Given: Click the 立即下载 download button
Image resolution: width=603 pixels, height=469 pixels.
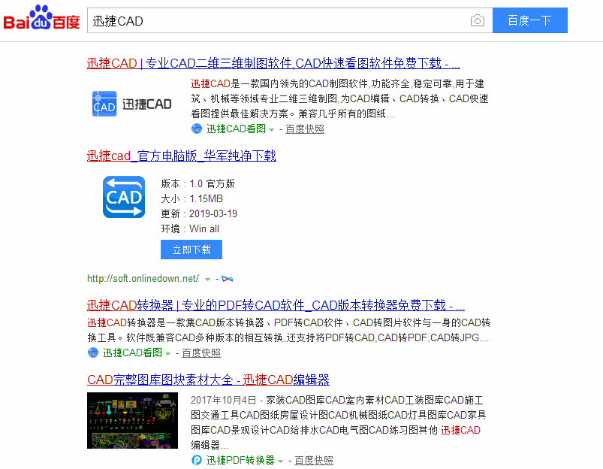Looking at the screenshot, I should (191, 250).
